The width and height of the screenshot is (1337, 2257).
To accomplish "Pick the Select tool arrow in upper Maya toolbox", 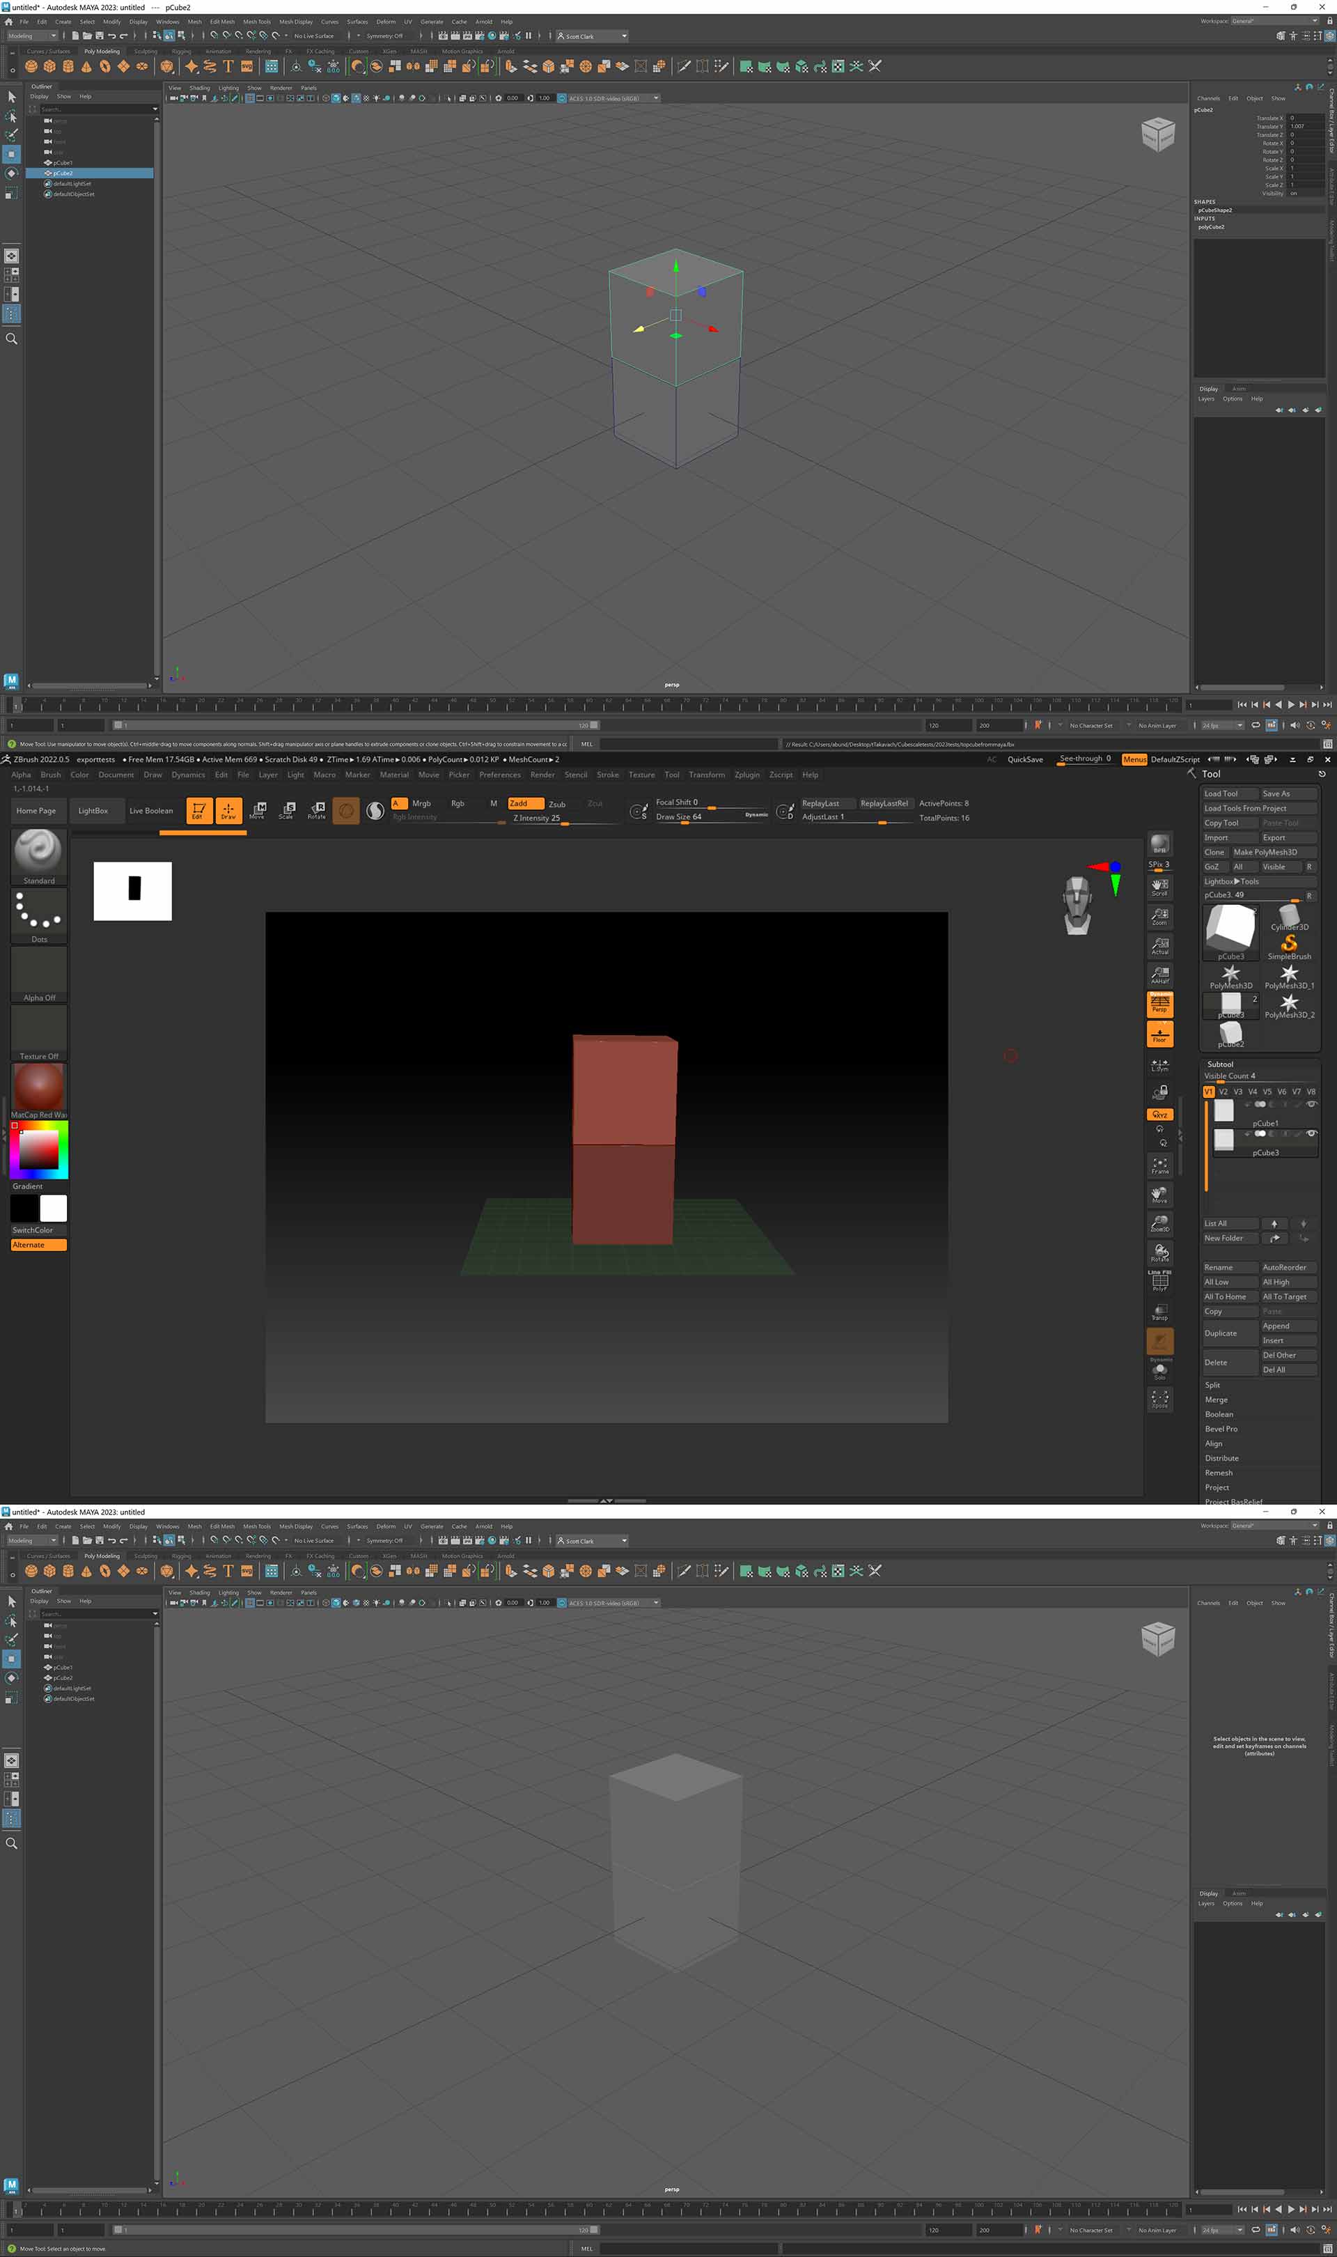I will [x=12, y=96].
